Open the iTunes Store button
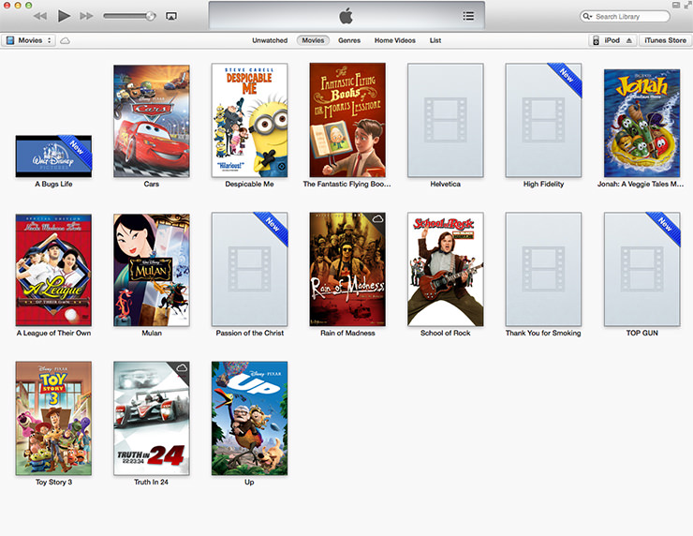This screenshot has width=693, height=536. 665,40
